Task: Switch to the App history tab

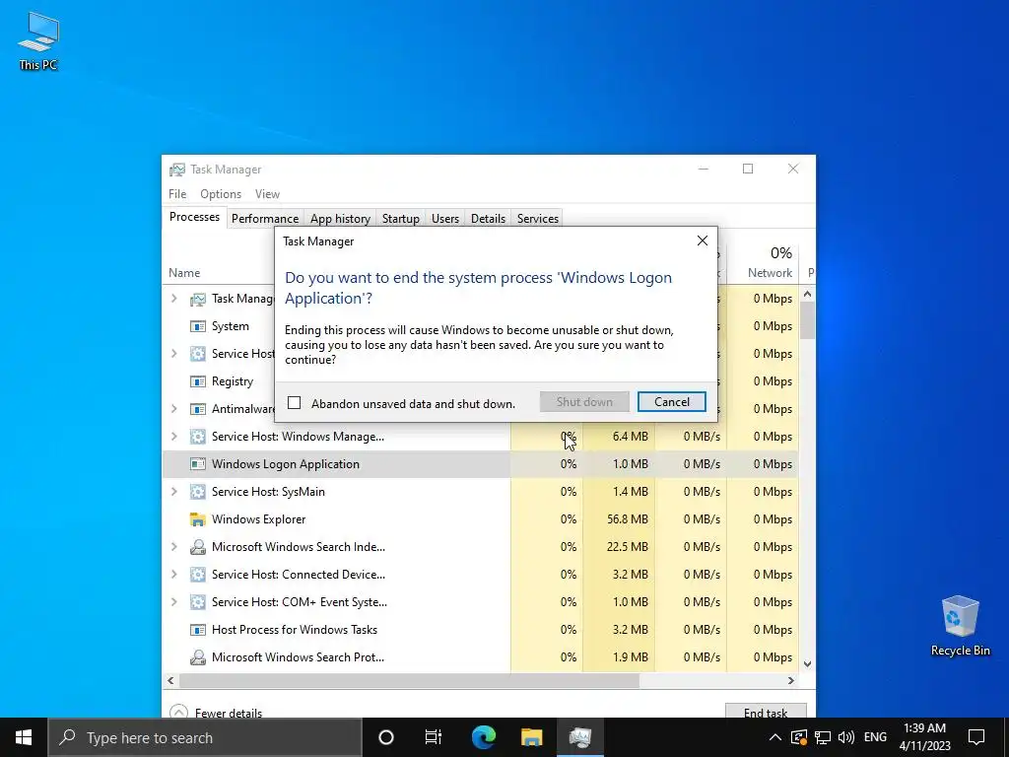Action: 340,218
